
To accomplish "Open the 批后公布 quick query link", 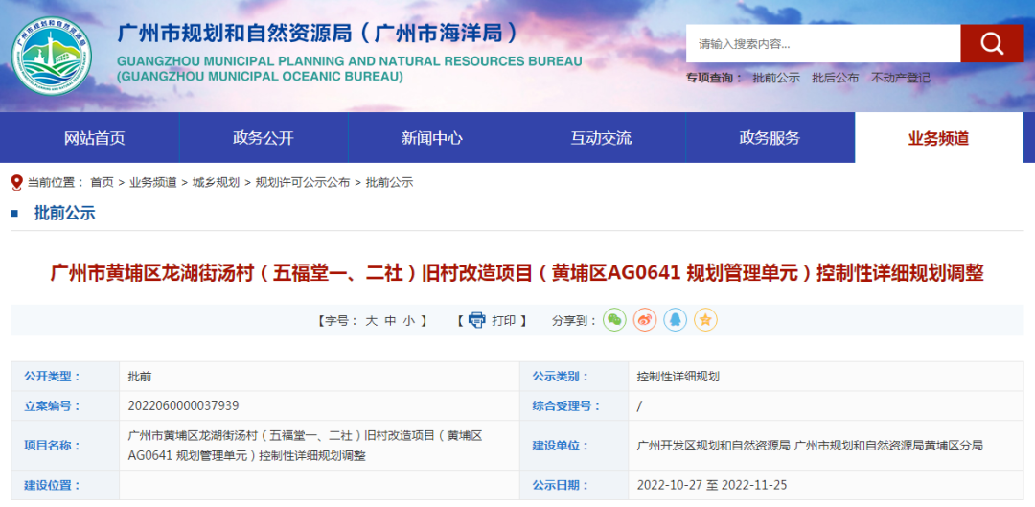I will [835, 78].
